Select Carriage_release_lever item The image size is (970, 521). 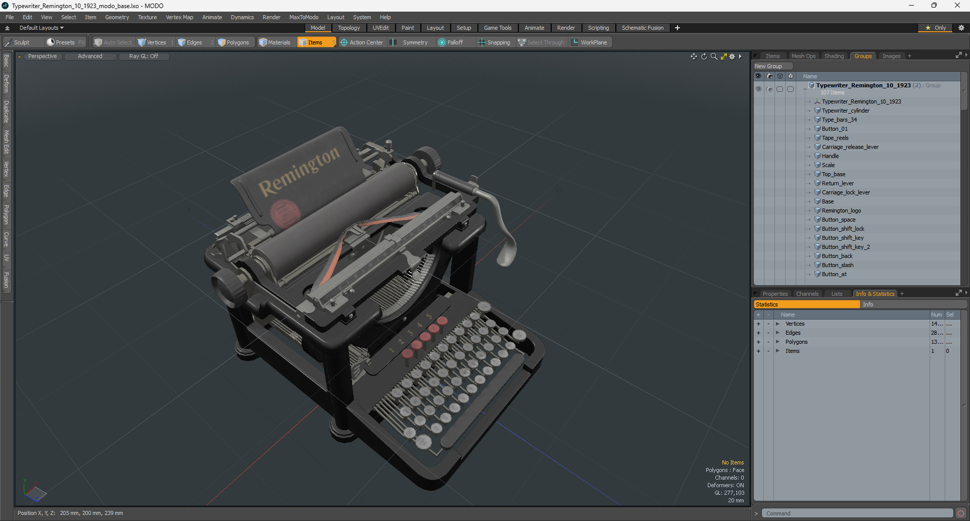point(850,147)
